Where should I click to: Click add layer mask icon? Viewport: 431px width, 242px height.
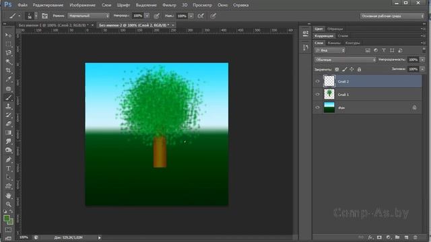click(379, 237)
